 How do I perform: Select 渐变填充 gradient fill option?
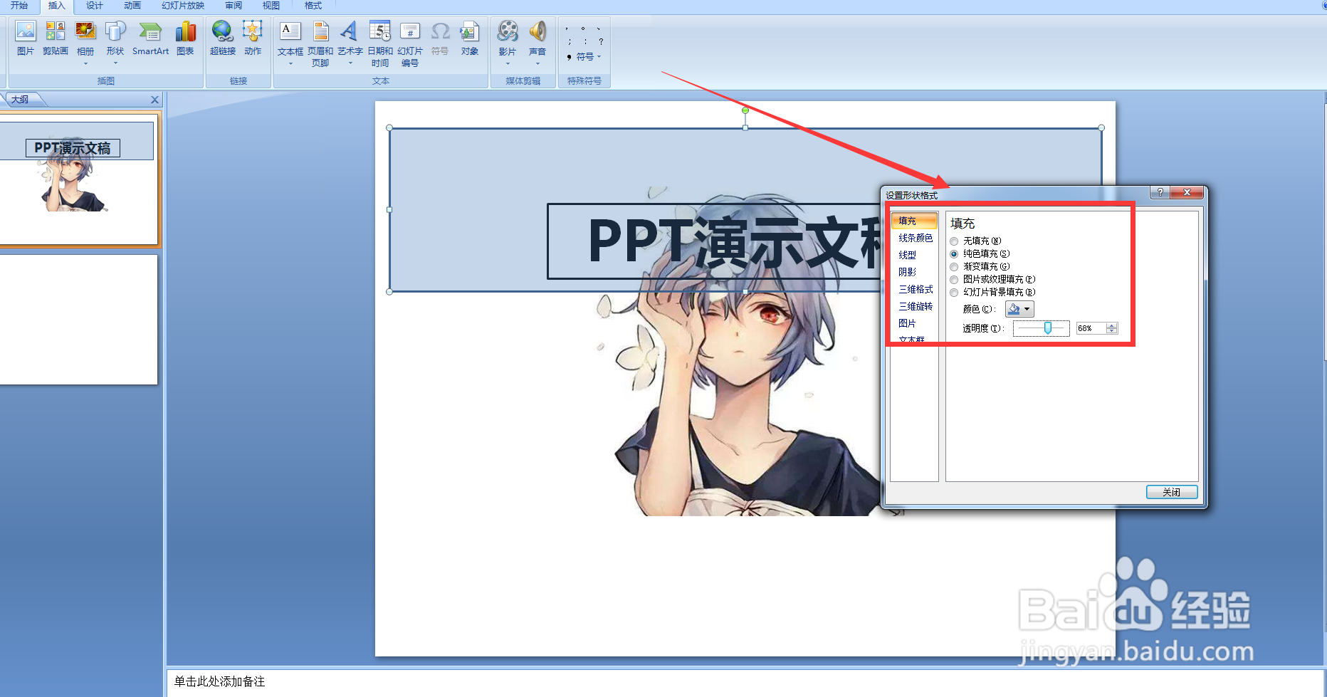coord(954,267)
